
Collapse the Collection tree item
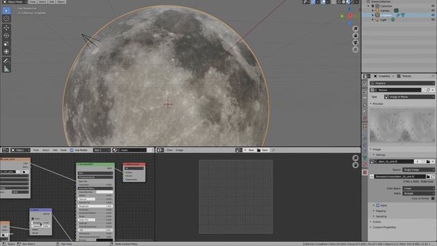pos(369,6)
